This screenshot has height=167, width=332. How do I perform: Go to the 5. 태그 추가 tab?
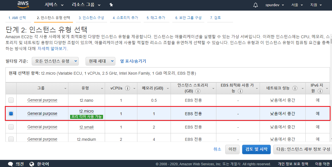pyautogui.click(x=156, y=18)
